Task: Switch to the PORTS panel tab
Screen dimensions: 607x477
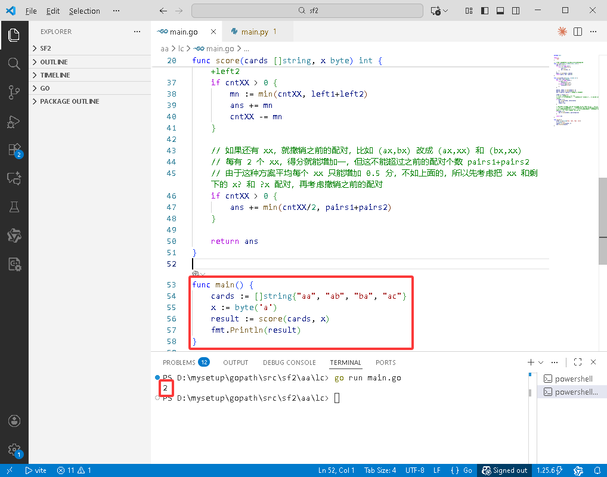Action: pyautogui.click(x=385, y=363)
